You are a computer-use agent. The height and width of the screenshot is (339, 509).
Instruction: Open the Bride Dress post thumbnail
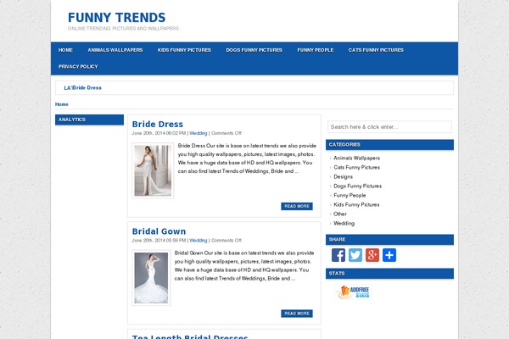click(153, 170)
